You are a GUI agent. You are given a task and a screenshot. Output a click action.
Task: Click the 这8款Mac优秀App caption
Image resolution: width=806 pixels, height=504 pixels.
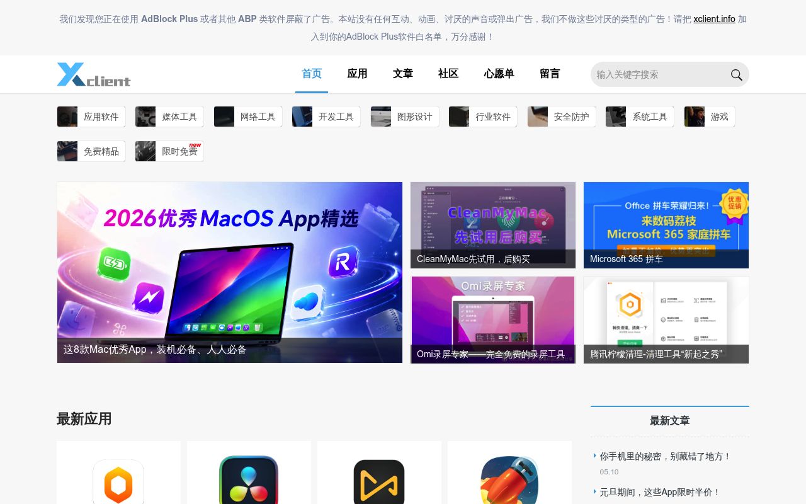point(155,350)
